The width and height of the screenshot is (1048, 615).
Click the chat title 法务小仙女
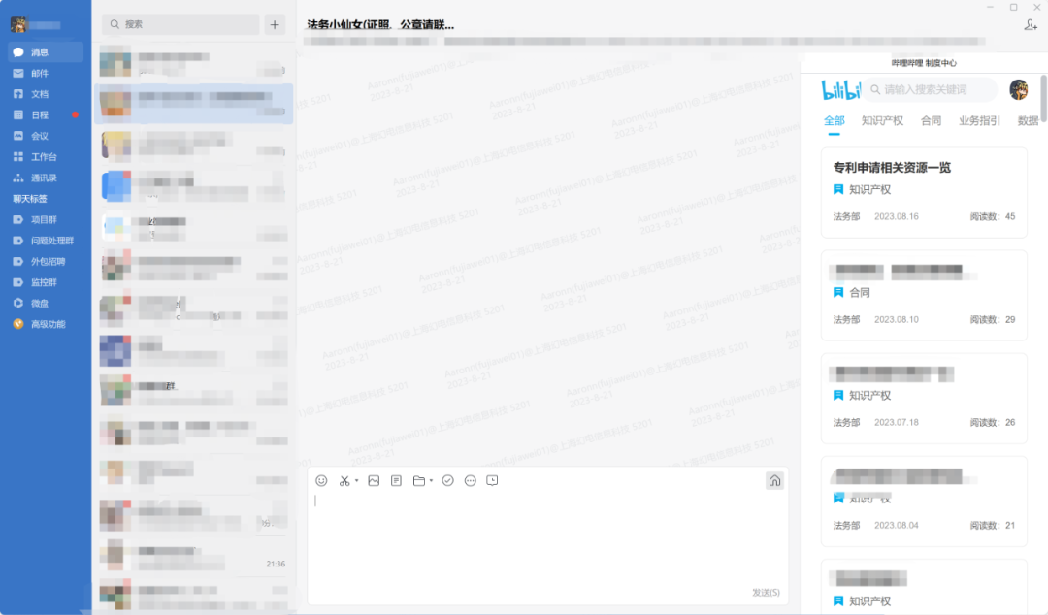point(380,24)
